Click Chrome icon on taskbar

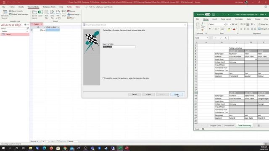point(65,148)
